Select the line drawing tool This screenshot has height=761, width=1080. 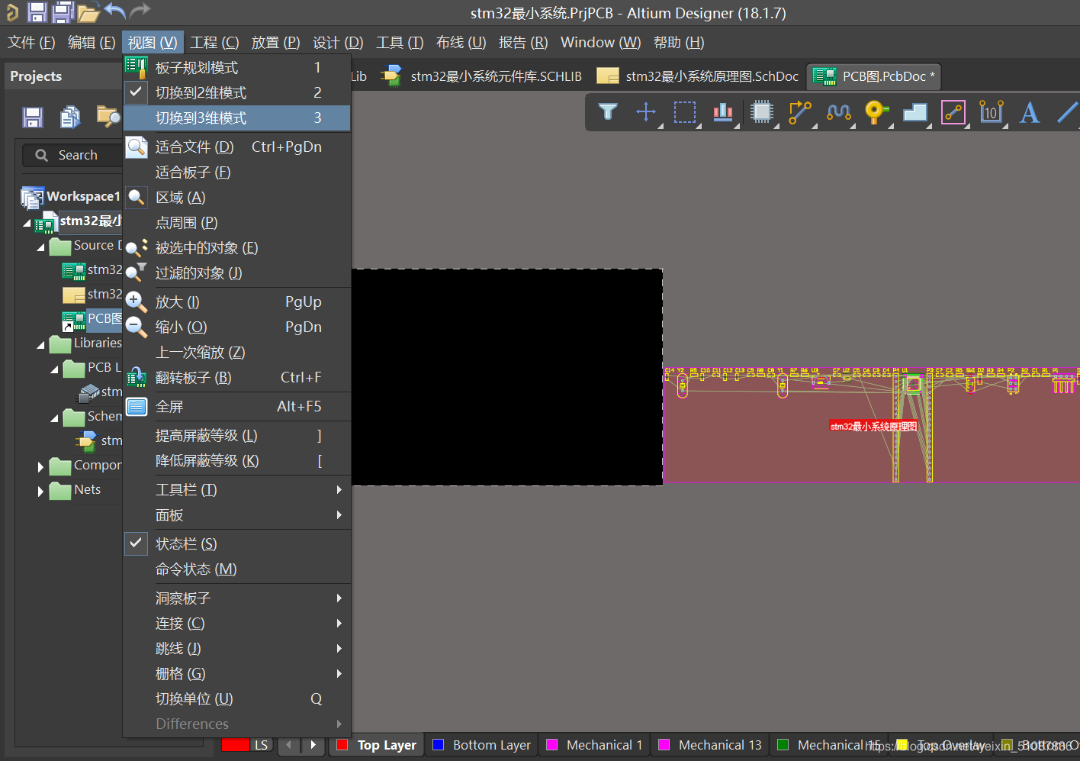[1067, 112]
